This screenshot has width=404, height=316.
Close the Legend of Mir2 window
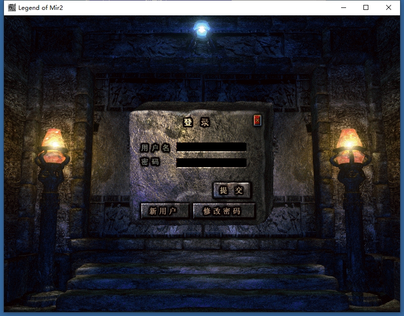tap(389, 7)
